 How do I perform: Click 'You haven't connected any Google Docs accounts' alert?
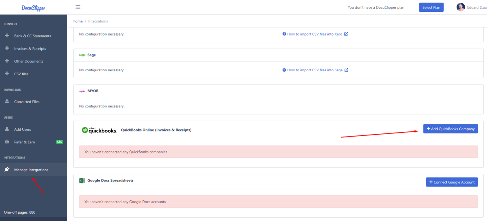coord(278,202)
